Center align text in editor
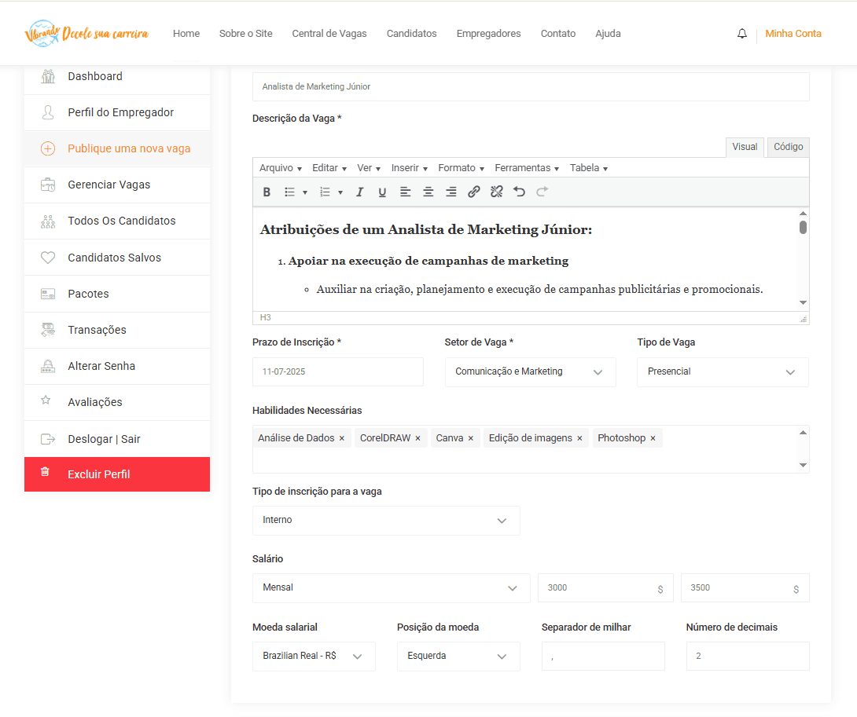857x717 pixels. point(428,192)
